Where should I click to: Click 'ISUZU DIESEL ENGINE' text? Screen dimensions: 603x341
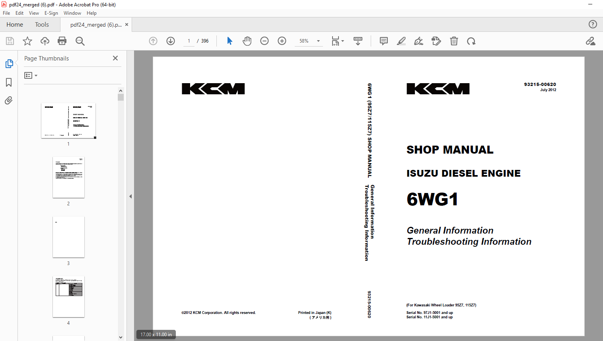tap(463, 173)
